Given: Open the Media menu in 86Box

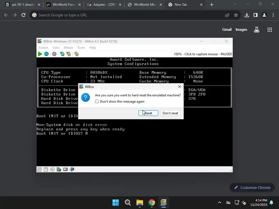Looking at the screenshot, I should 68,48.
